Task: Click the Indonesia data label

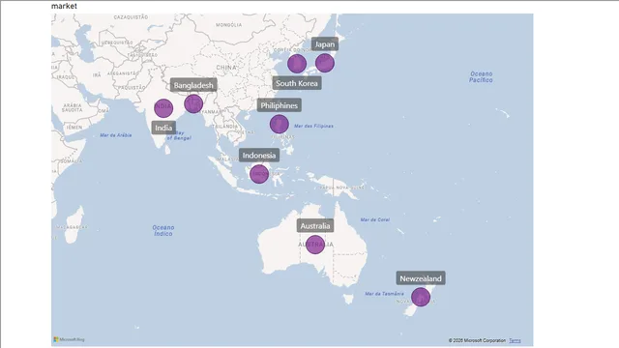Action: 259,155
